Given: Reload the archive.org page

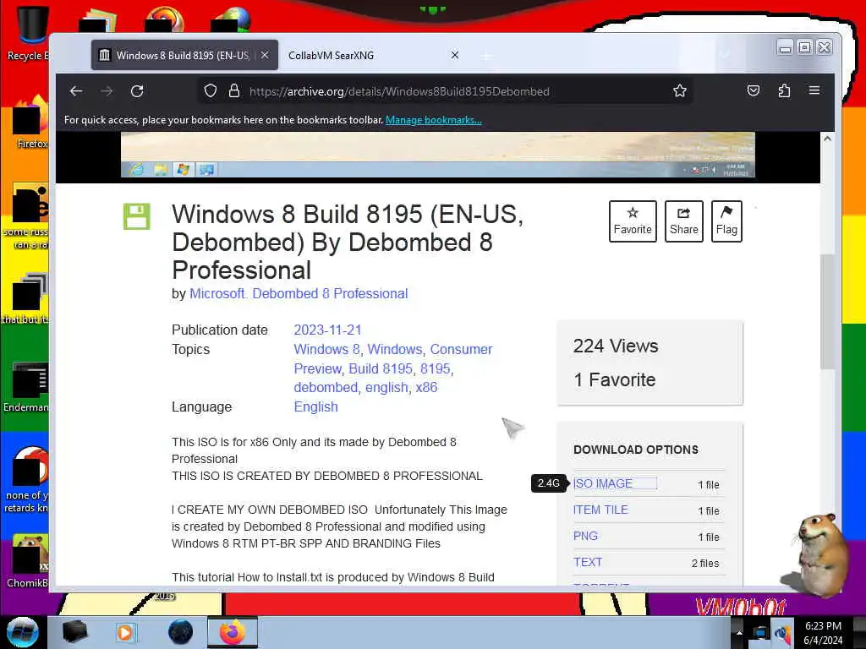Looking at the screenshot, I should (x=137, y=91).
